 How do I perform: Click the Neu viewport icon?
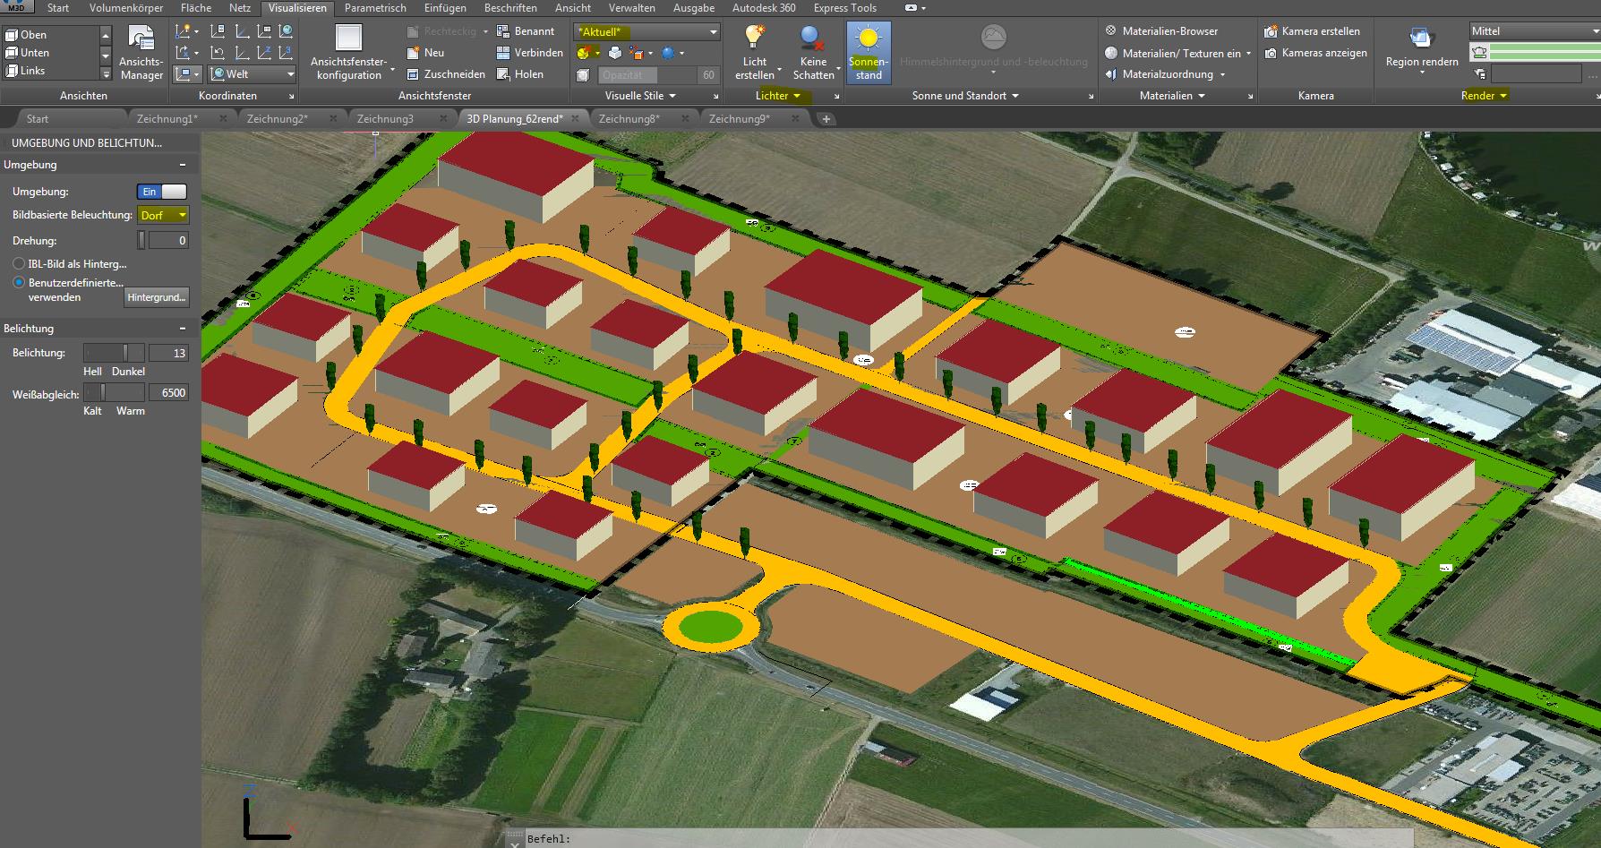tap(413, 53)
